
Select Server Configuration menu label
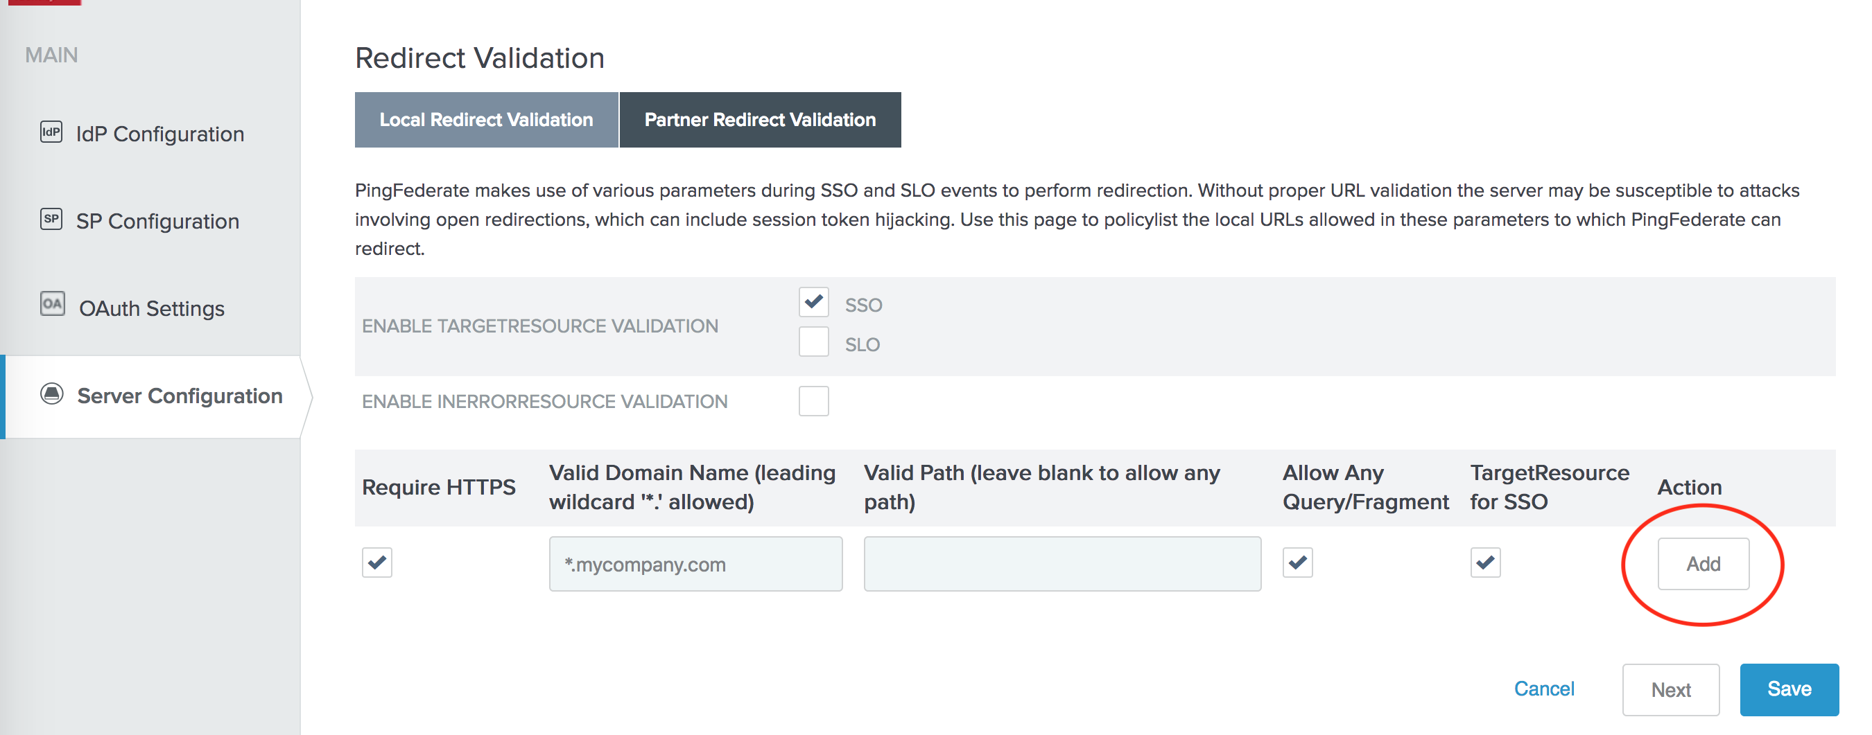coord(180,396)
